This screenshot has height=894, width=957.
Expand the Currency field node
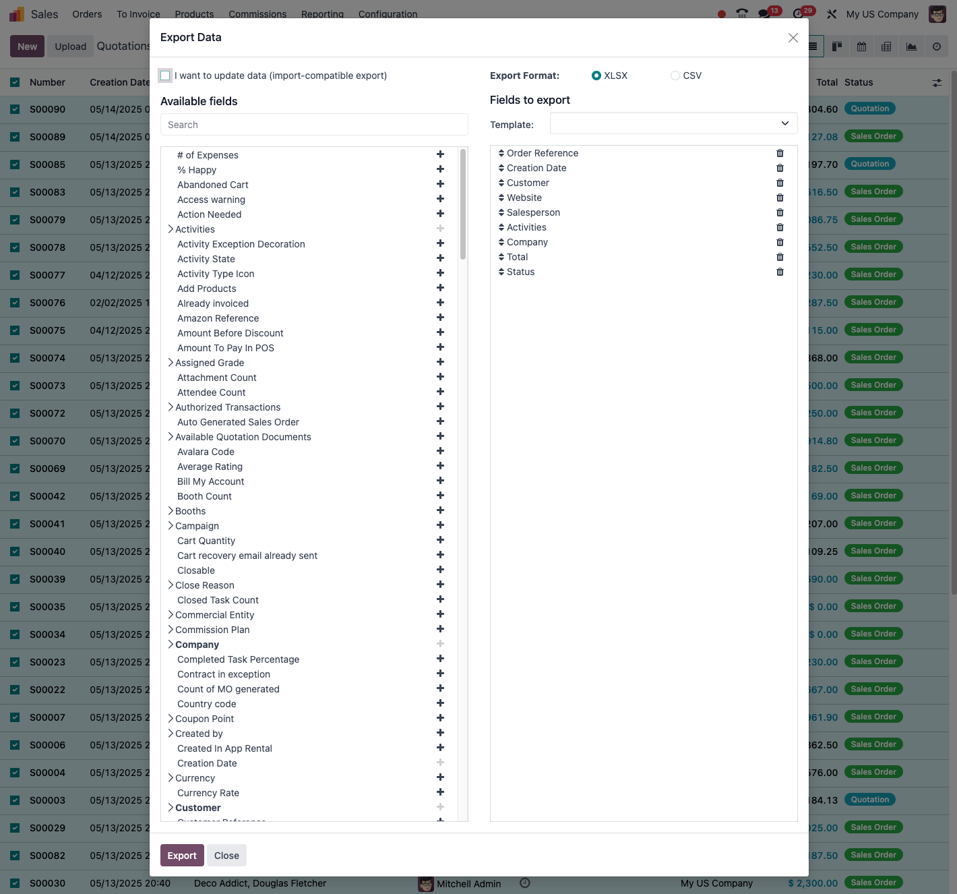(x=171, y=778)
